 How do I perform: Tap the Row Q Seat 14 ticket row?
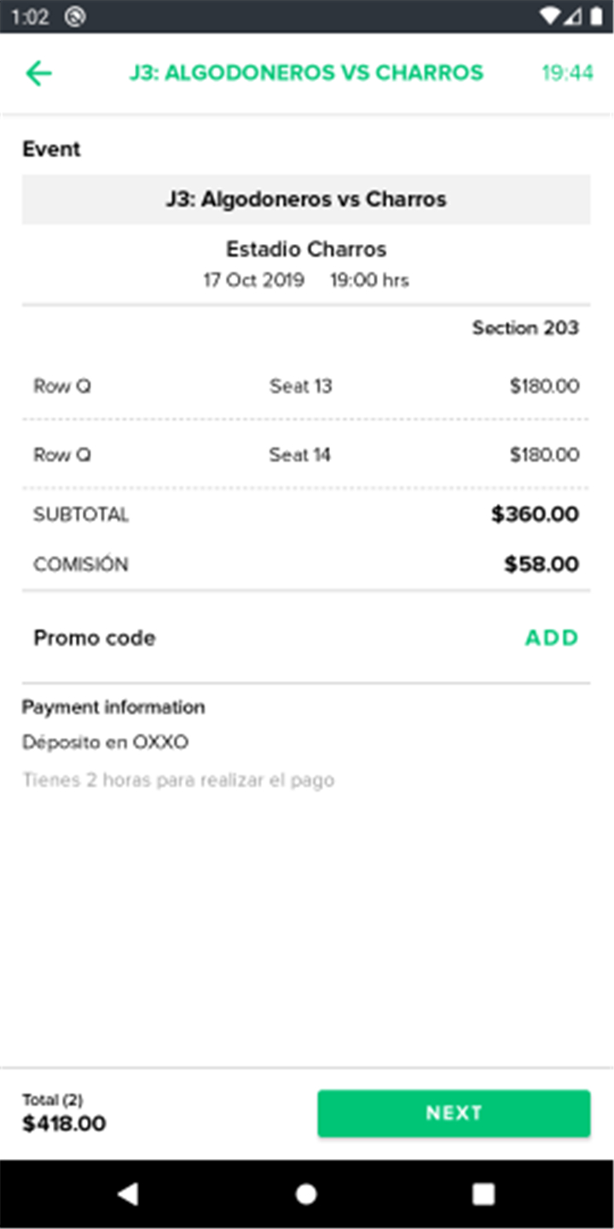point(306,454)
